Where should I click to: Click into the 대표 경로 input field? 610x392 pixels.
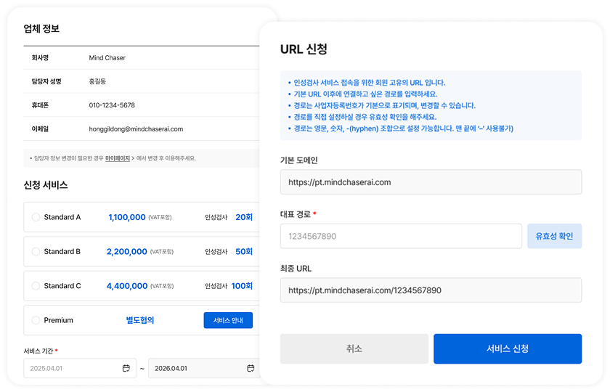point(401,236)
